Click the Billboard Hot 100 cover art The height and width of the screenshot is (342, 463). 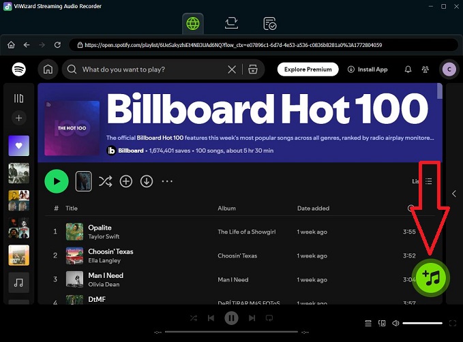click(x=72, y=128)
